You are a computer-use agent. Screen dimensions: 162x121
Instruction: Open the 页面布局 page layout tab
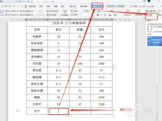32,6
